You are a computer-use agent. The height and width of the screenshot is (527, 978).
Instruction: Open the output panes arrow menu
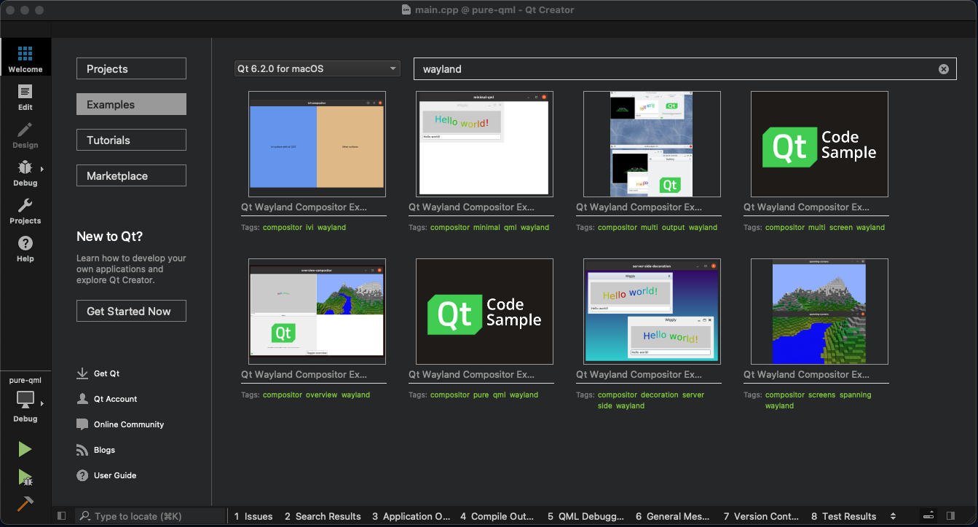pyautogui.click(x=894, y=516)
